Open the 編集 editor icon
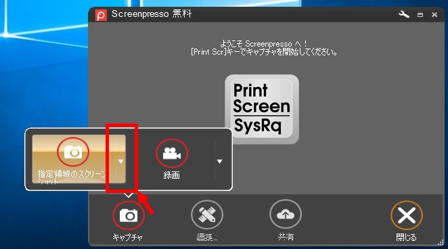Screen dimensions: 448x249 [x=207, y=215]
